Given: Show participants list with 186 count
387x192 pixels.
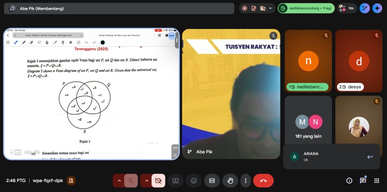Looking at the screenshot, I should [347, 8].
